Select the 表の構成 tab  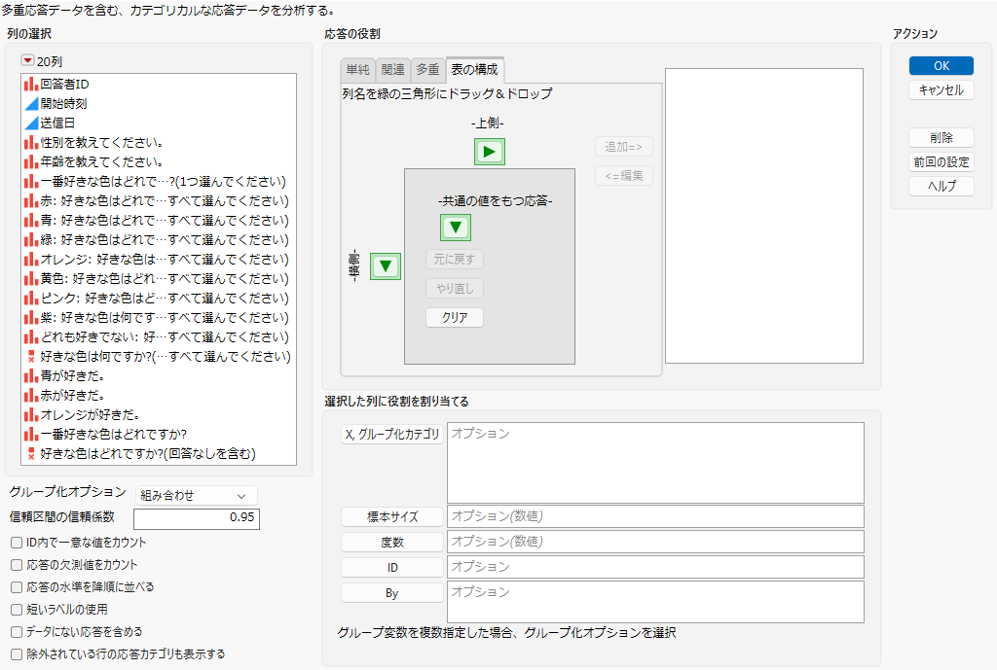point(475,70)
